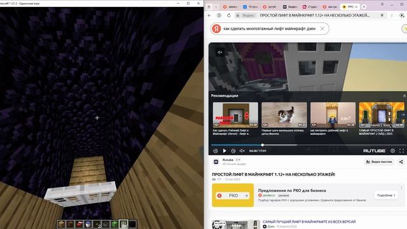This screenshot has width=407, height=229.
Task: Click the address bar page title
Action: coord(315,15)
